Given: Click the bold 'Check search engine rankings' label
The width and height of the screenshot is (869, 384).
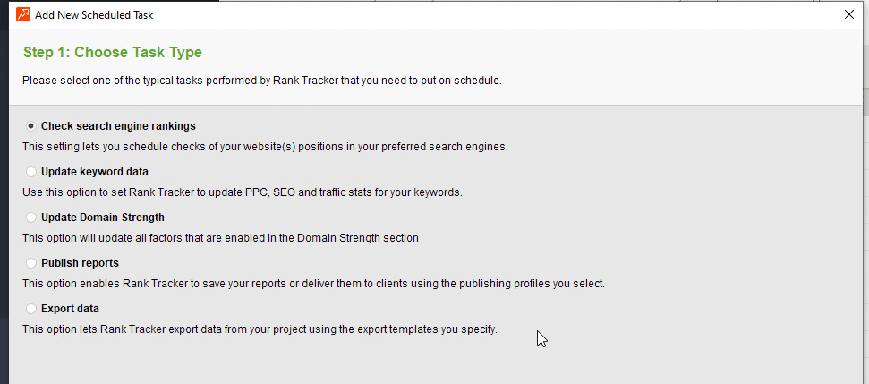Looking at the screenshot, I should pos(118,126).
